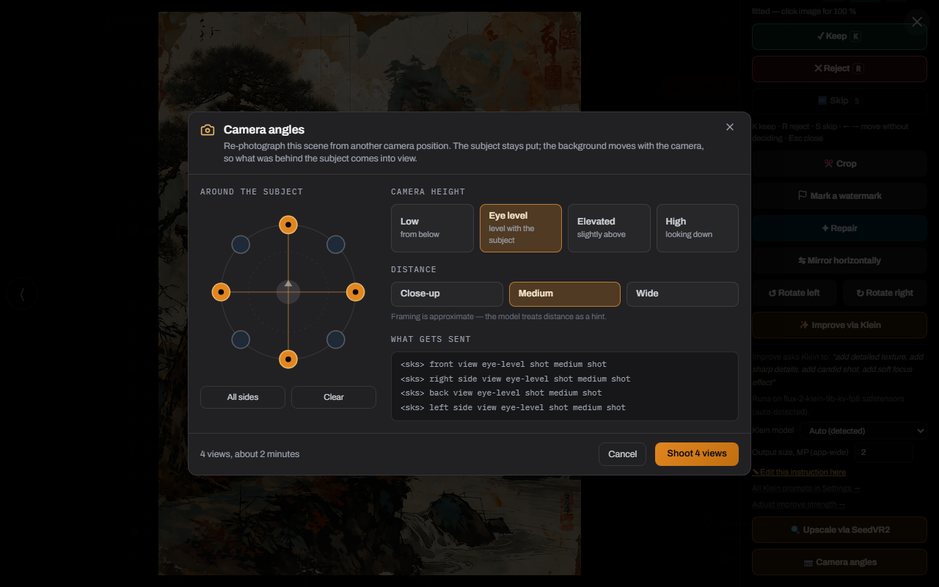Go to previous image with left arrow
Image resolution: width=939 pixels, height=587 pixels.
(22, 294)
